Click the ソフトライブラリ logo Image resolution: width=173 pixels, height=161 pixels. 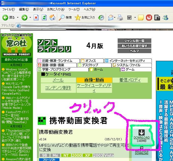54,46
